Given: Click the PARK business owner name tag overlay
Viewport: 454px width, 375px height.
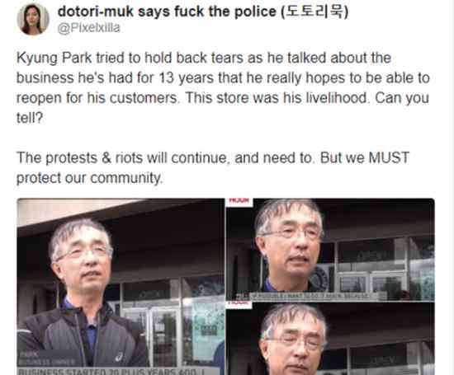Looking at the screenshot, I should click(x=47, y=359).
